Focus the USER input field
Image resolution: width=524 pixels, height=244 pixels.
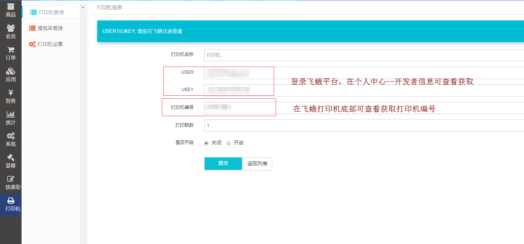click(364, 73)
